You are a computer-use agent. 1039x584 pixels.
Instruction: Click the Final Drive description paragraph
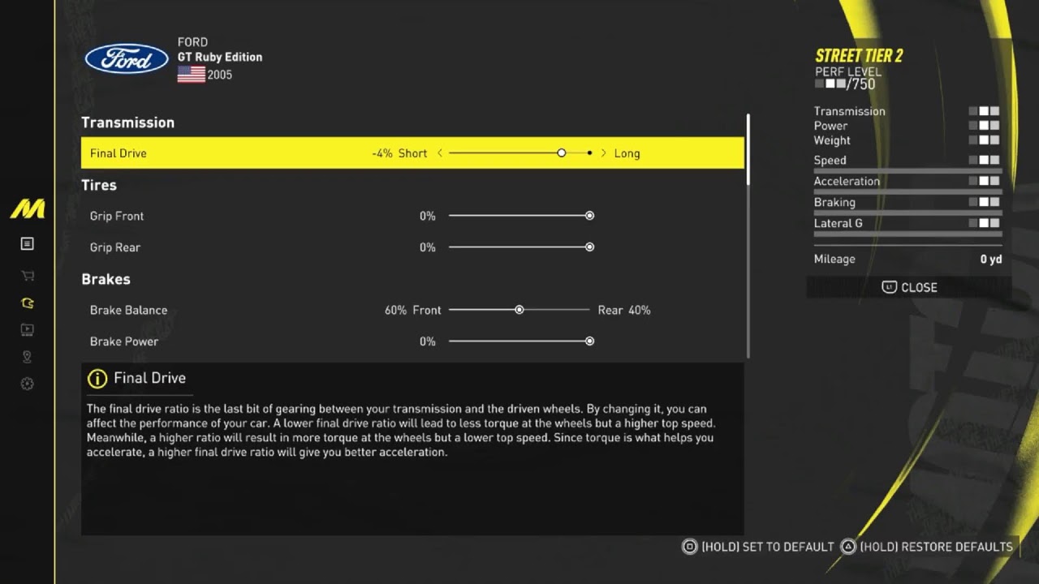pos(401,430)
